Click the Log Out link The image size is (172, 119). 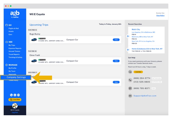coord(15,112)
